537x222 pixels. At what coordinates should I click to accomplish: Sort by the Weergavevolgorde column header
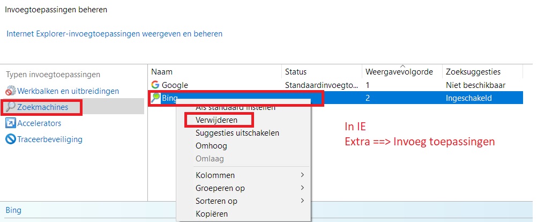coord(402,72)
